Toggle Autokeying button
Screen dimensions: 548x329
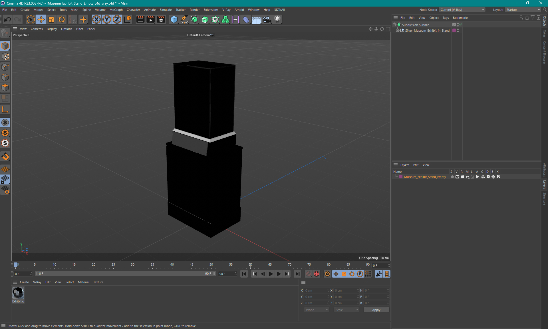(x=317, y=274)
